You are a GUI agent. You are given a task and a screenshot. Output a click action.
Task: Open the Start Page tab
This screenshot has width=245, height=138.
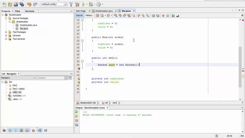click(x=81, y=11)
